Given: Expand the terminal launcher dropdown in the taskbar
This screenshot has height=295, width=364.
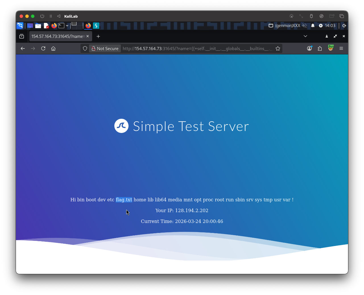Looking at the screenshot, I should [x=67, y=26].
